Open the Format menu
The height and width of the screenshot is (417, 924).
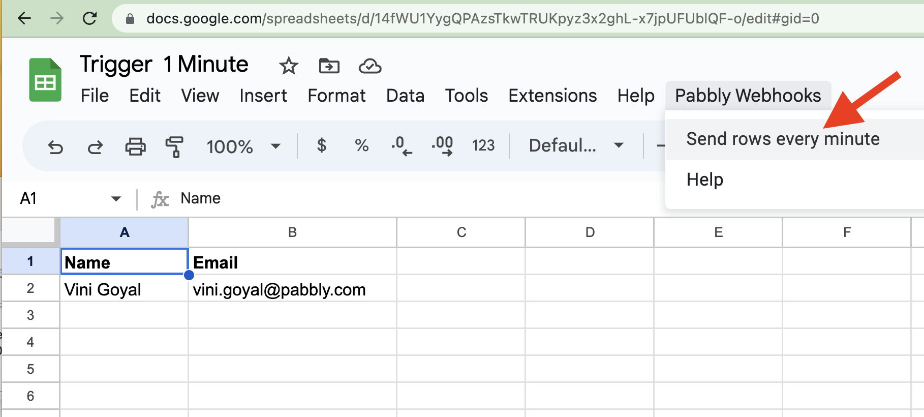336,96
